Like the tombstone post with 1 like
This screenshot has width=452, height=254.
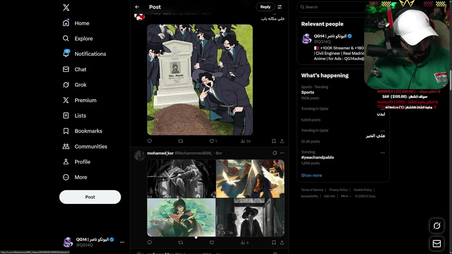[x=213, y=141]
